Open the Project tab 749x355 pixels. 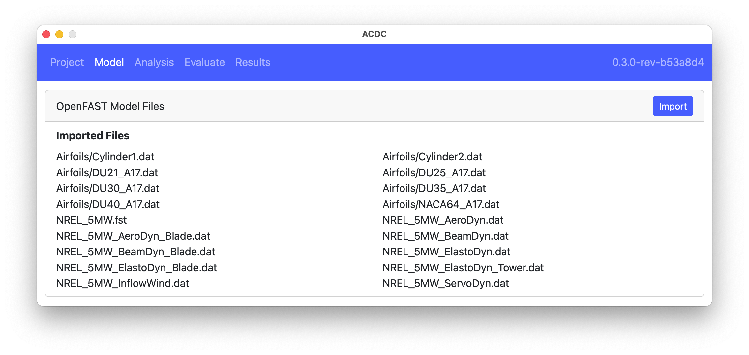[67, 62]
